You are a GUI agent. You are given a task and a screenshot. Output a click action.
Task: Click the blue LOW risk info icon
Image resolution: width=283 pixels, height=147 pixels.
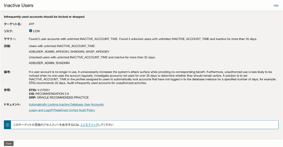31,31
